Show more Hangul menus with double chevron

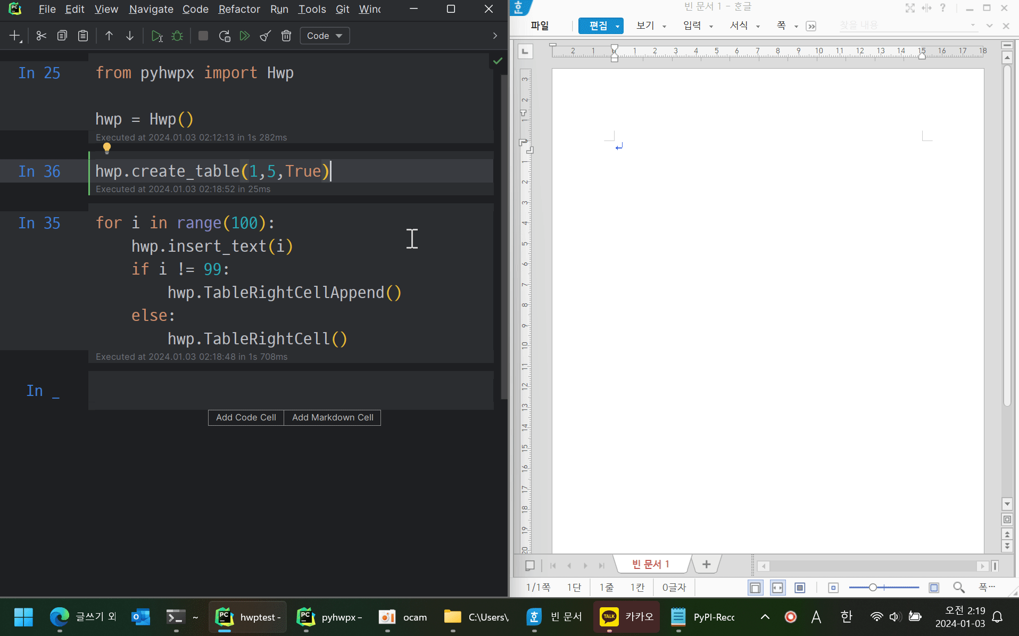811,26
